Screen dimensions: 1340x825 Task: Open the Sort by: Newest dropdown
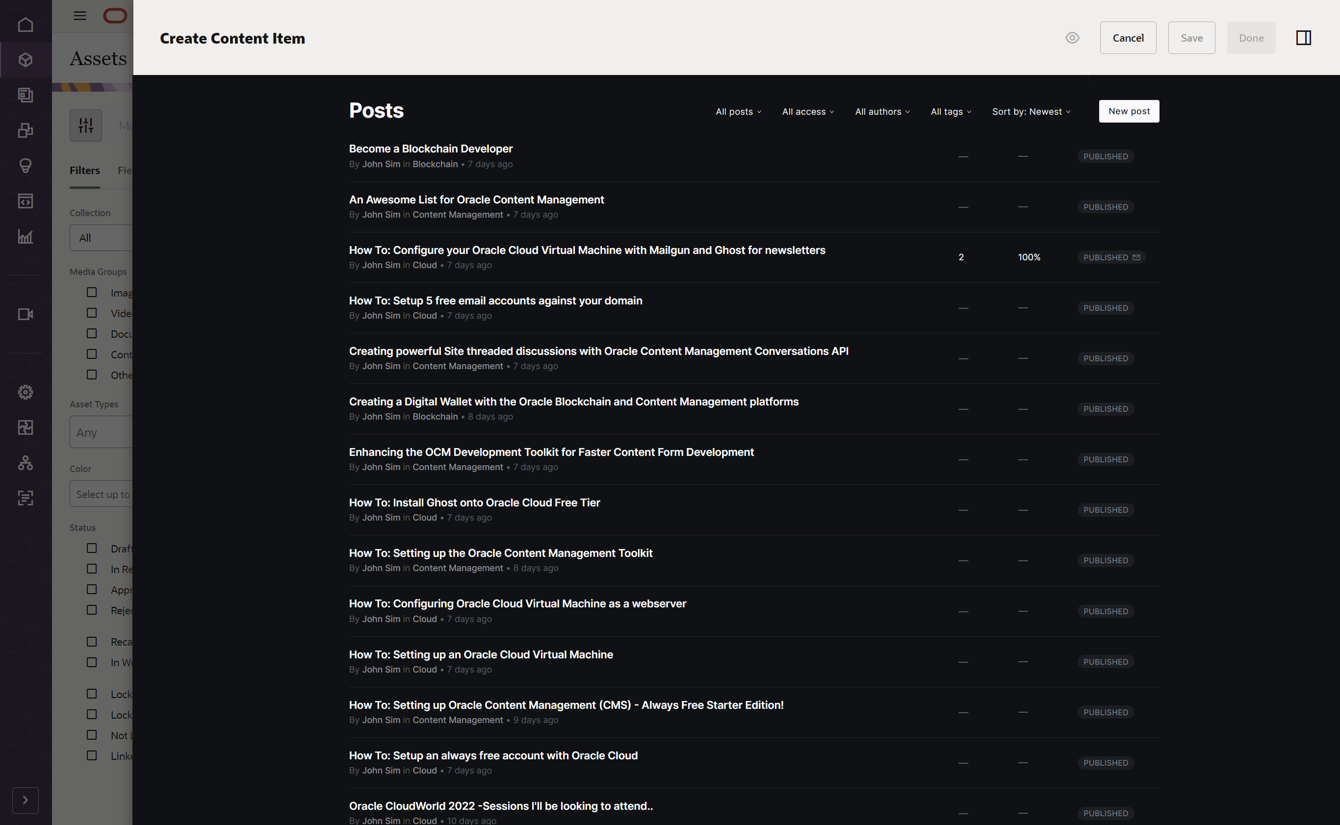tap(1031, 111)
